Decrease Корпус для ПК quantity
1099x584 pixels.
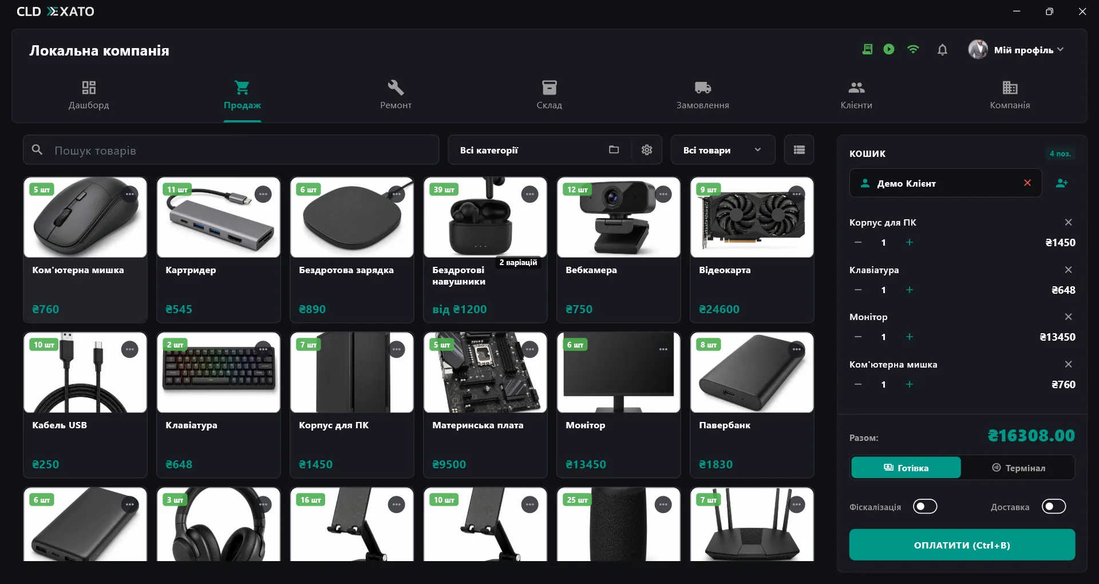(x=858, y=242)
